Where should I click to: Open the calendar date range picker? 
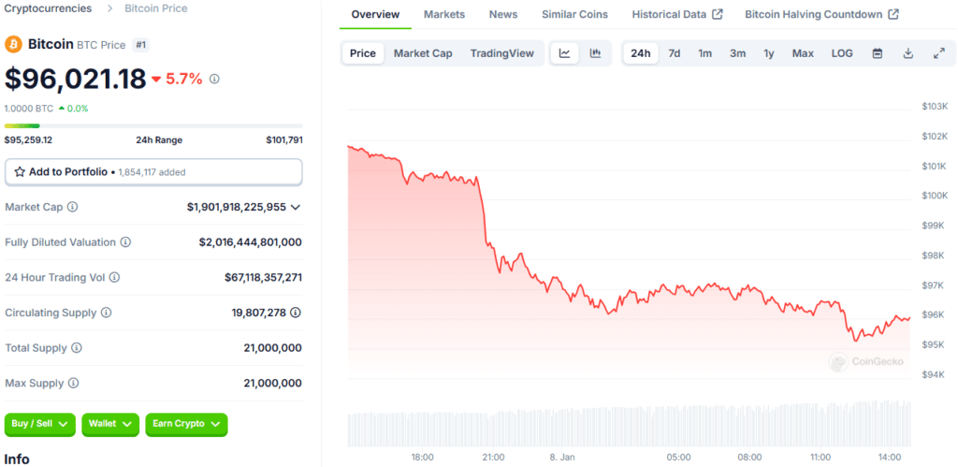(878, 53)
